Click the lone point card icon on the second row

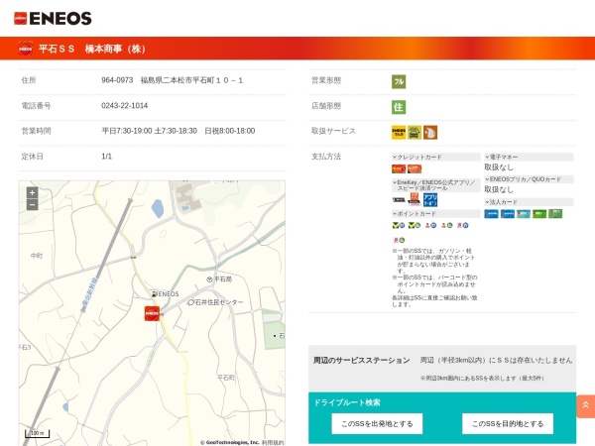pyautogui.click(x=399, y=240)
